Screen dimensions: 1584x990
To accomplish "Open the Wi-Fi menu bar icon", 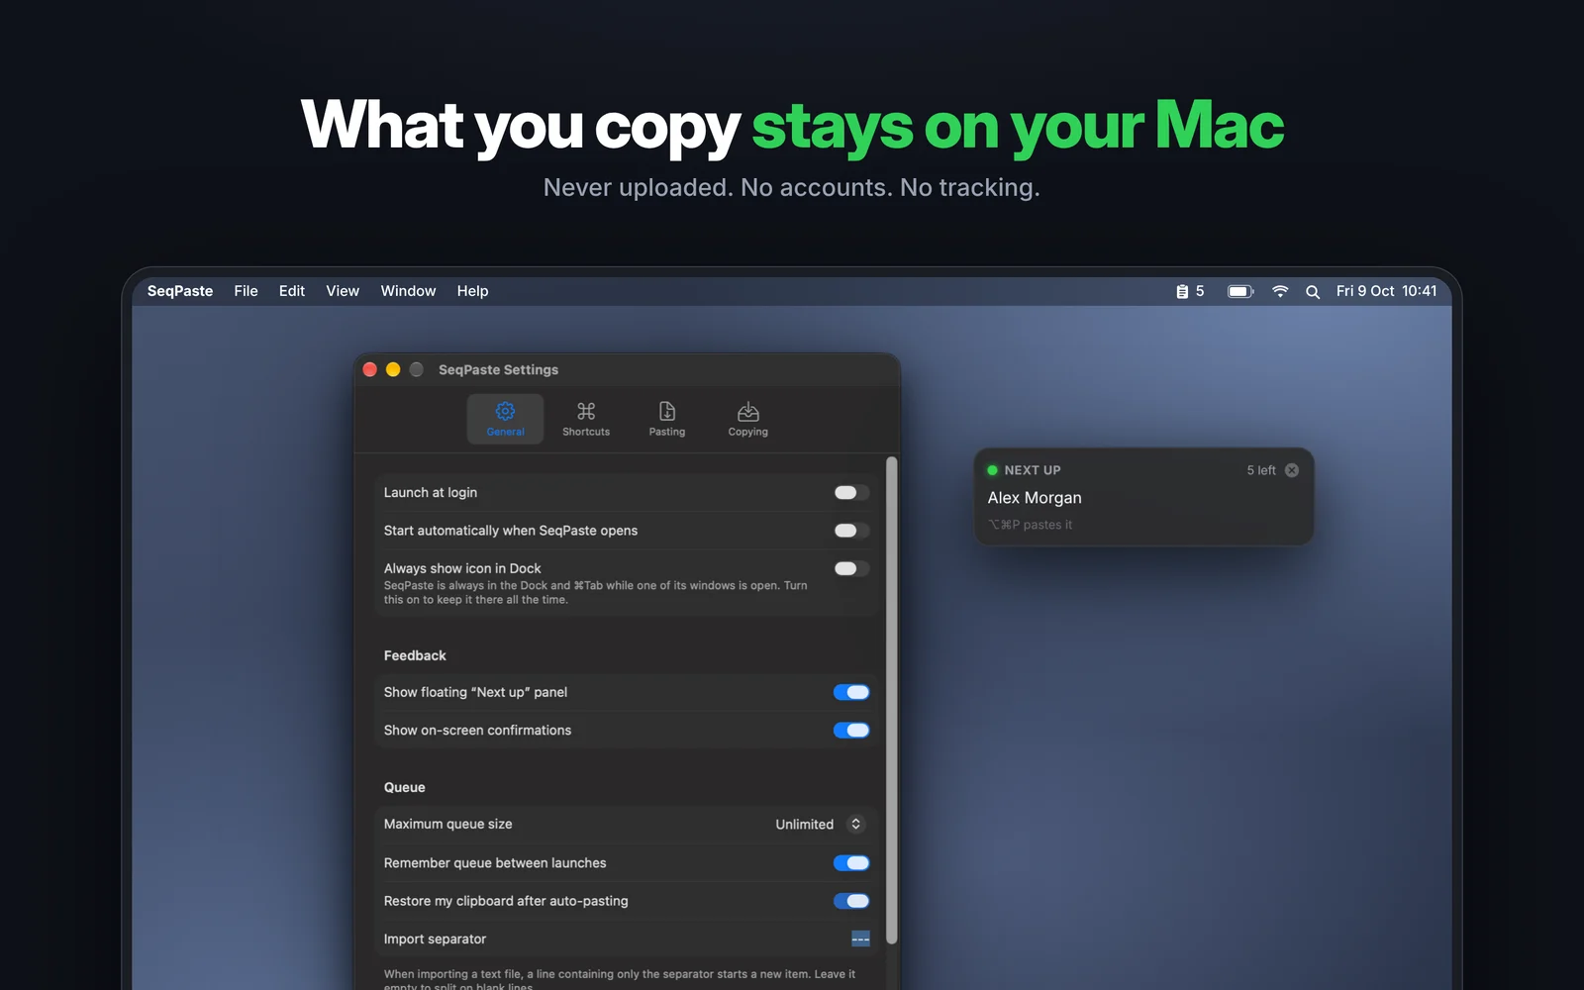I will [1280, 291].
